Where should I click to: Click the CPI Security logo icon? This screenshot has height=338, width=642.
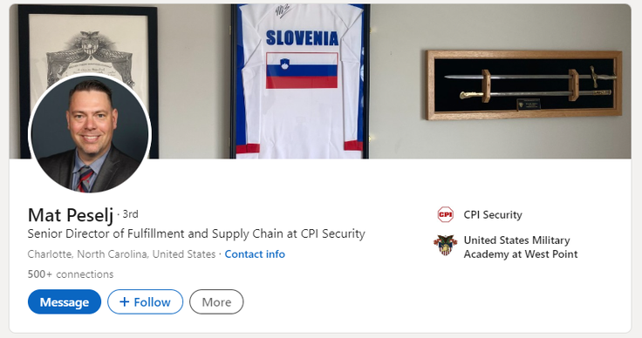tap(445, 214)
